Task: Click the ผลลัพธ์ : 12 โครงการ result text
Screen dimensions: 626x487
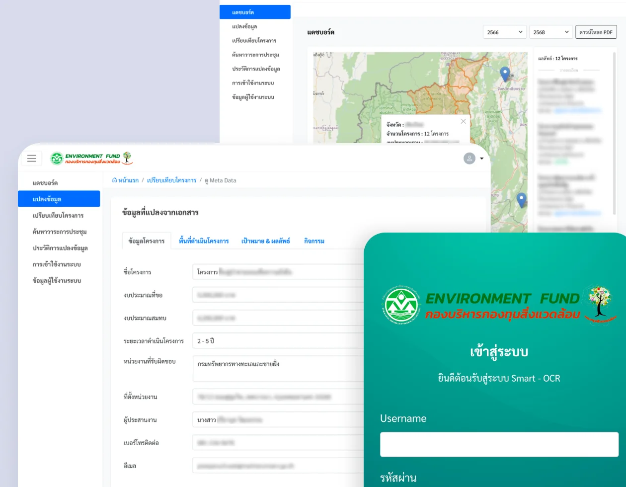Action: [x=558, y=58]
